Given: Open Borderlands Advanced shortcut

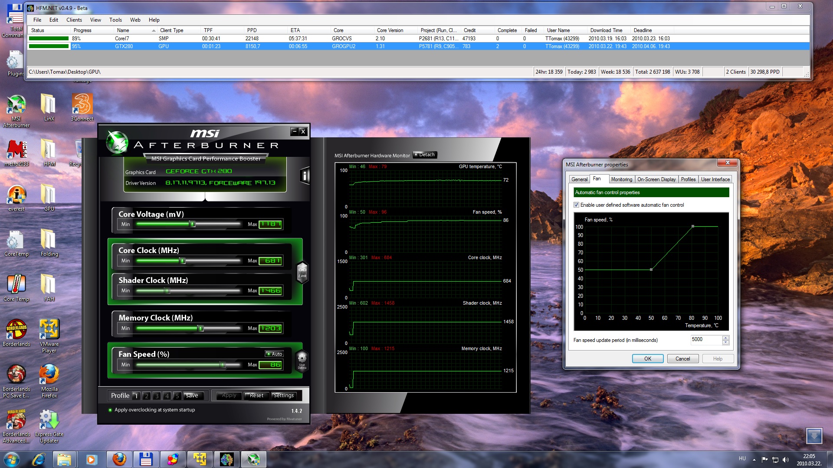Looking at the screenshot, I should 16,426.
